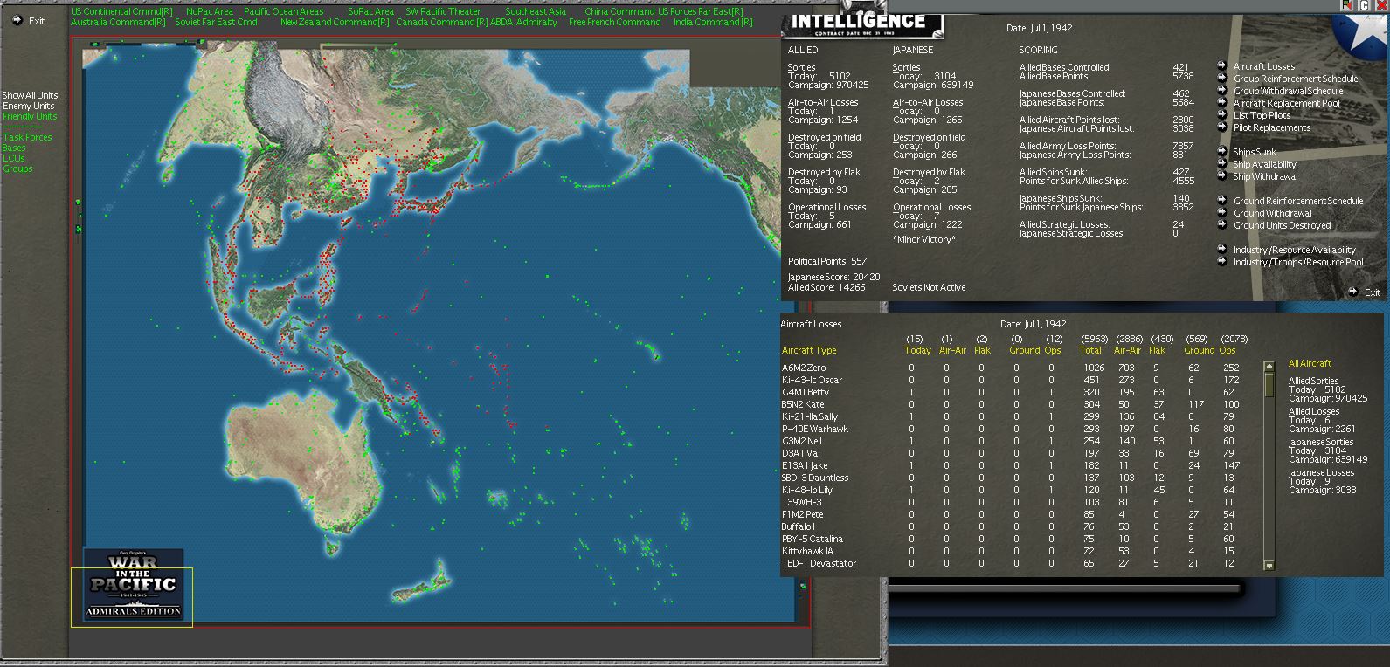
Task: Open the Group Withdrawal Schedule report
Action: pos(1289,91)
